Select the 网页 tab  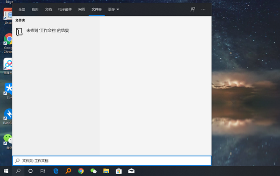tap(82, 9)
